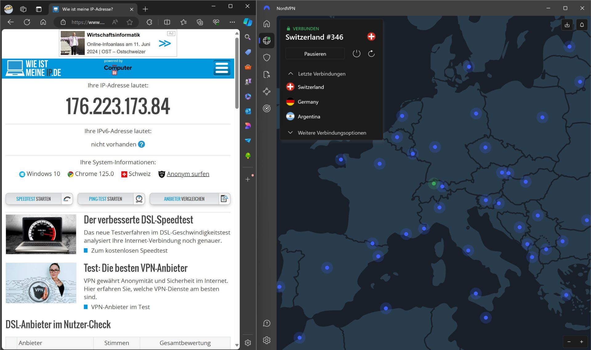Screen dimensions: 591x350
Task: Open Dark Web Monitor target icon
Action: pyautogui.click(x=267, y=108)
